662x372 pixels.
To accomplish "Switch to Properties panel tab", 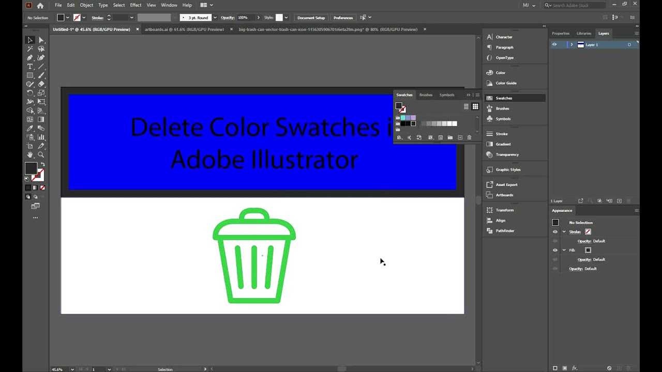I will (561, 33).
